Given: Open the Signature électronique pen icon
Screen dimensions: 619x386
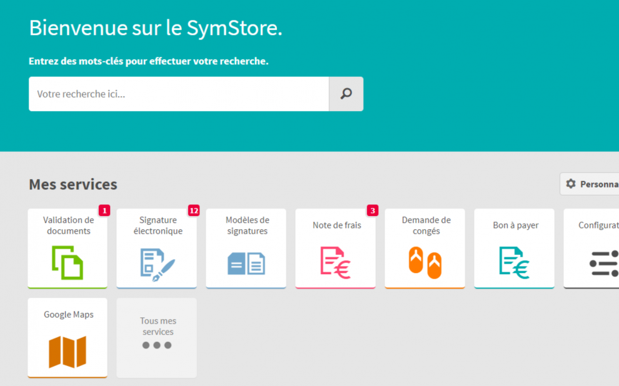Looking at the screenshot, I should click(x=157, y=262).
